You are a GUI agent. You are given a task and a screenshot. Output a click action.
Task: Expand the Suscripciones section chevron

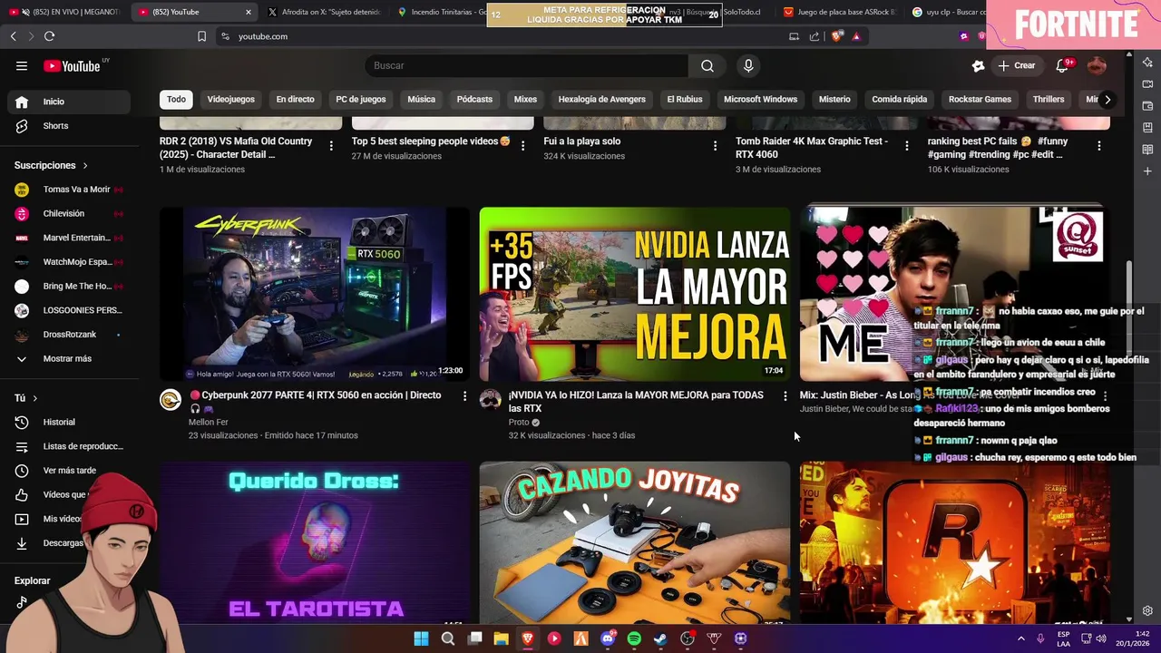[85, 166]
